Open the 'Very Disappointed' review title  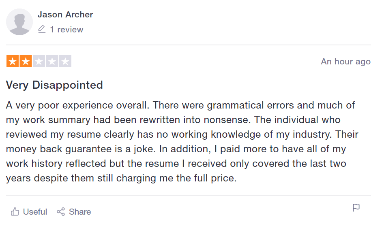click(x=54, y=85)
